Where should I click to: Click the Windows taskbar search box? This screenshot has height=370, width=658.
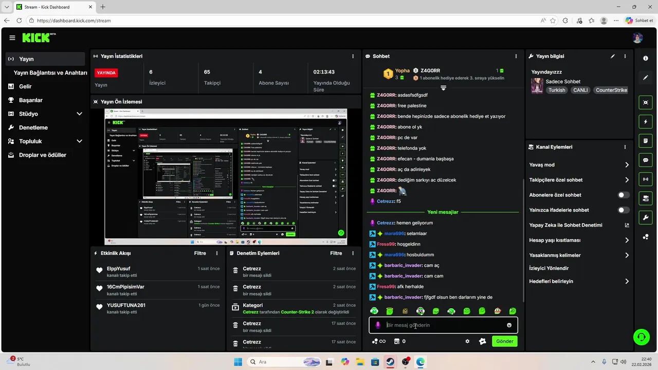[284, 362]
